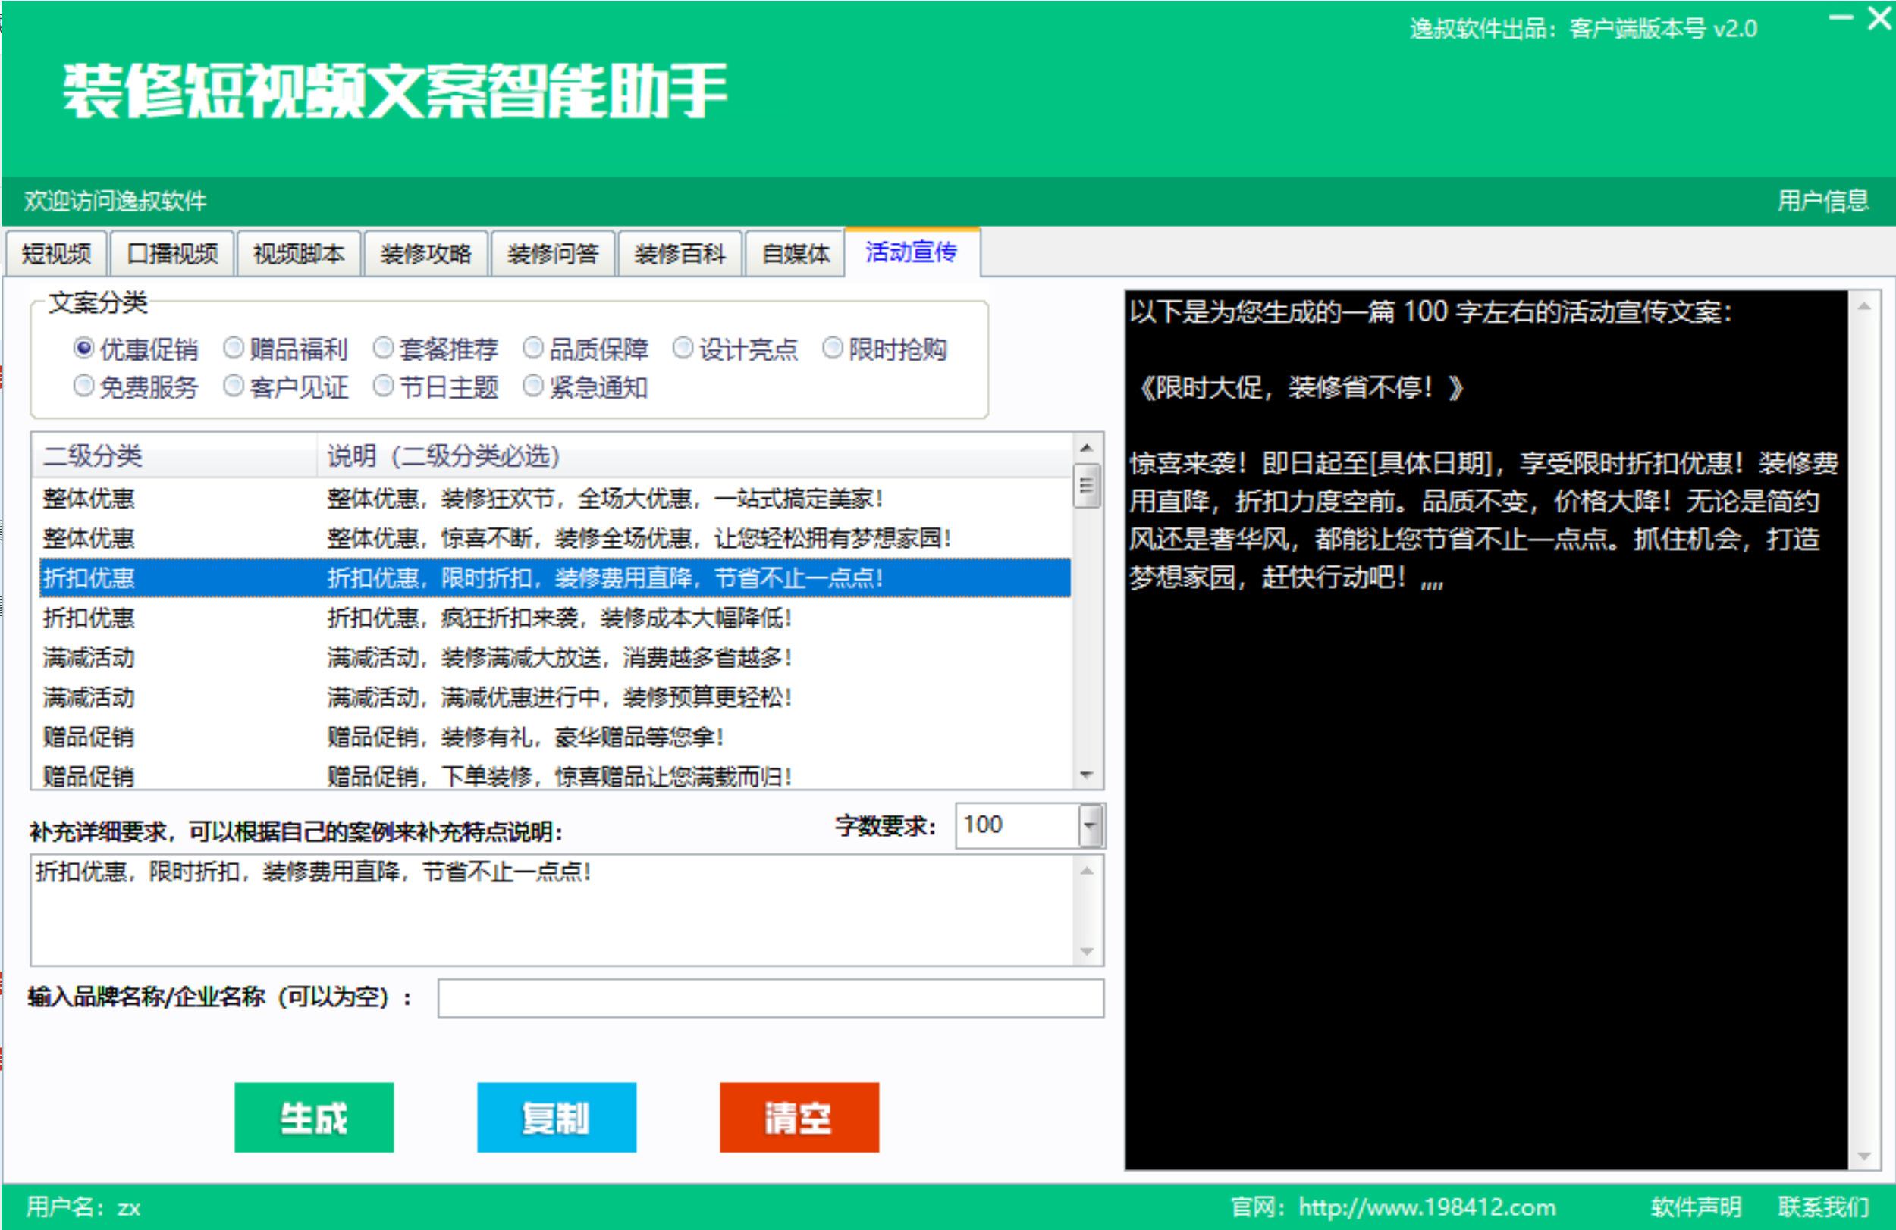
Task: Open the 联系我们 link
Action: tap(1822, 1207)
